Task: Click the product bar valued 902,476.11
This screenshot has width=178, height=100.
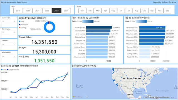Action: click(151, 44)
